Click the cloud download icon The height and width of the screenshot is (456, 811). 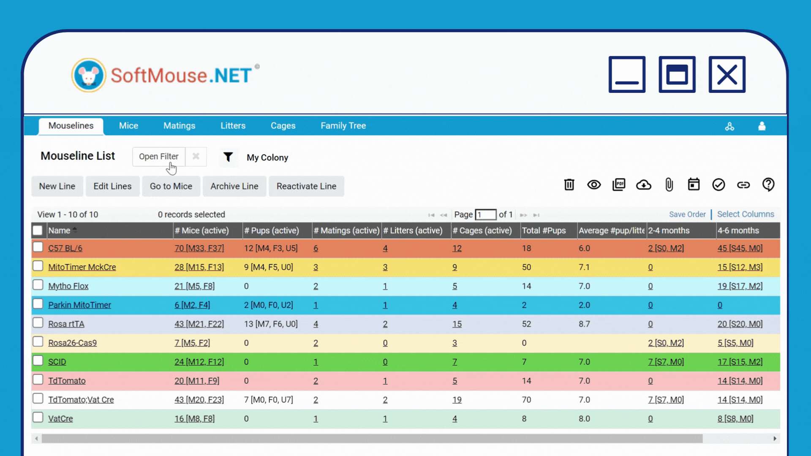644,185
